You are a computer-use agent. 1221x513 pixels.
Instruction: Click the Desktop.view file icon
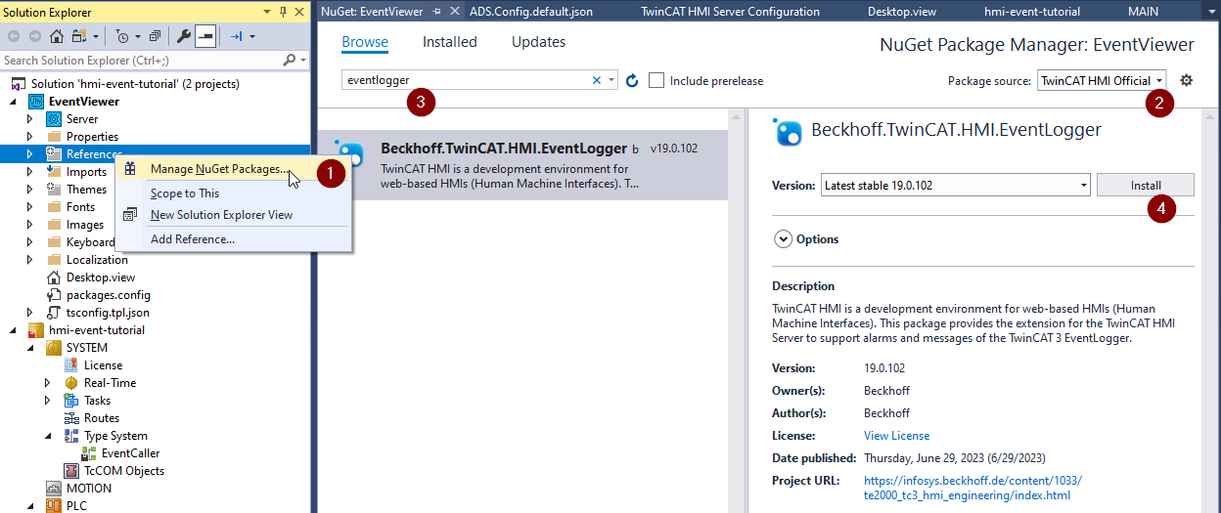pos(55,278)
